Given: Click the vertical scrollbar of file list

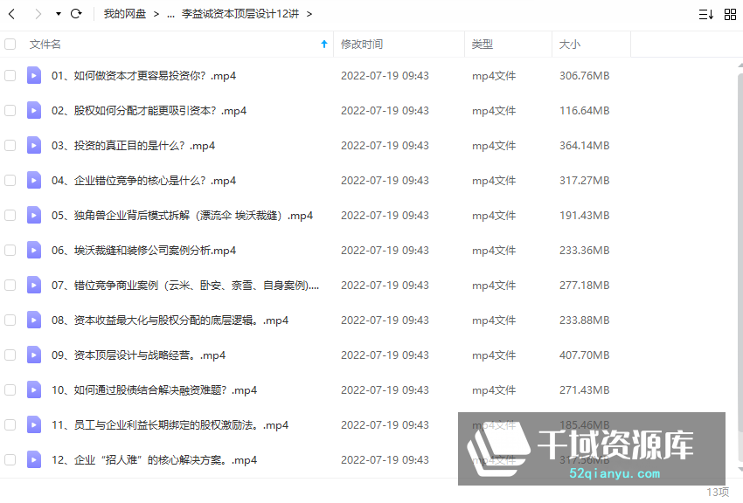Looking at the screenshot, I should [740, 267].
